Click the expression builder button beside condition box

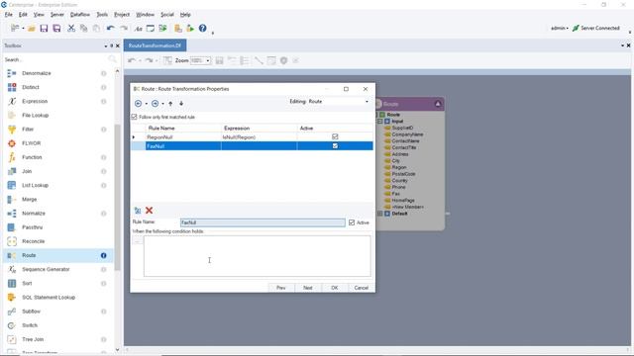tap(137, 241)
